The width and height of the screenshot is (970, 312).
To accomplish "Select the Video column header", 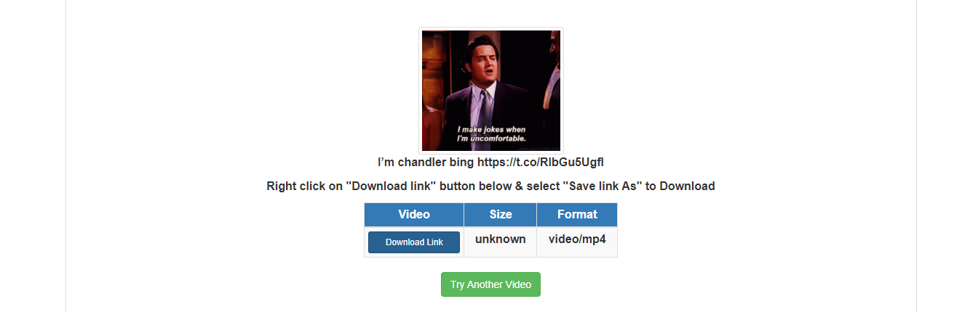I will click(x=414, y=215).
